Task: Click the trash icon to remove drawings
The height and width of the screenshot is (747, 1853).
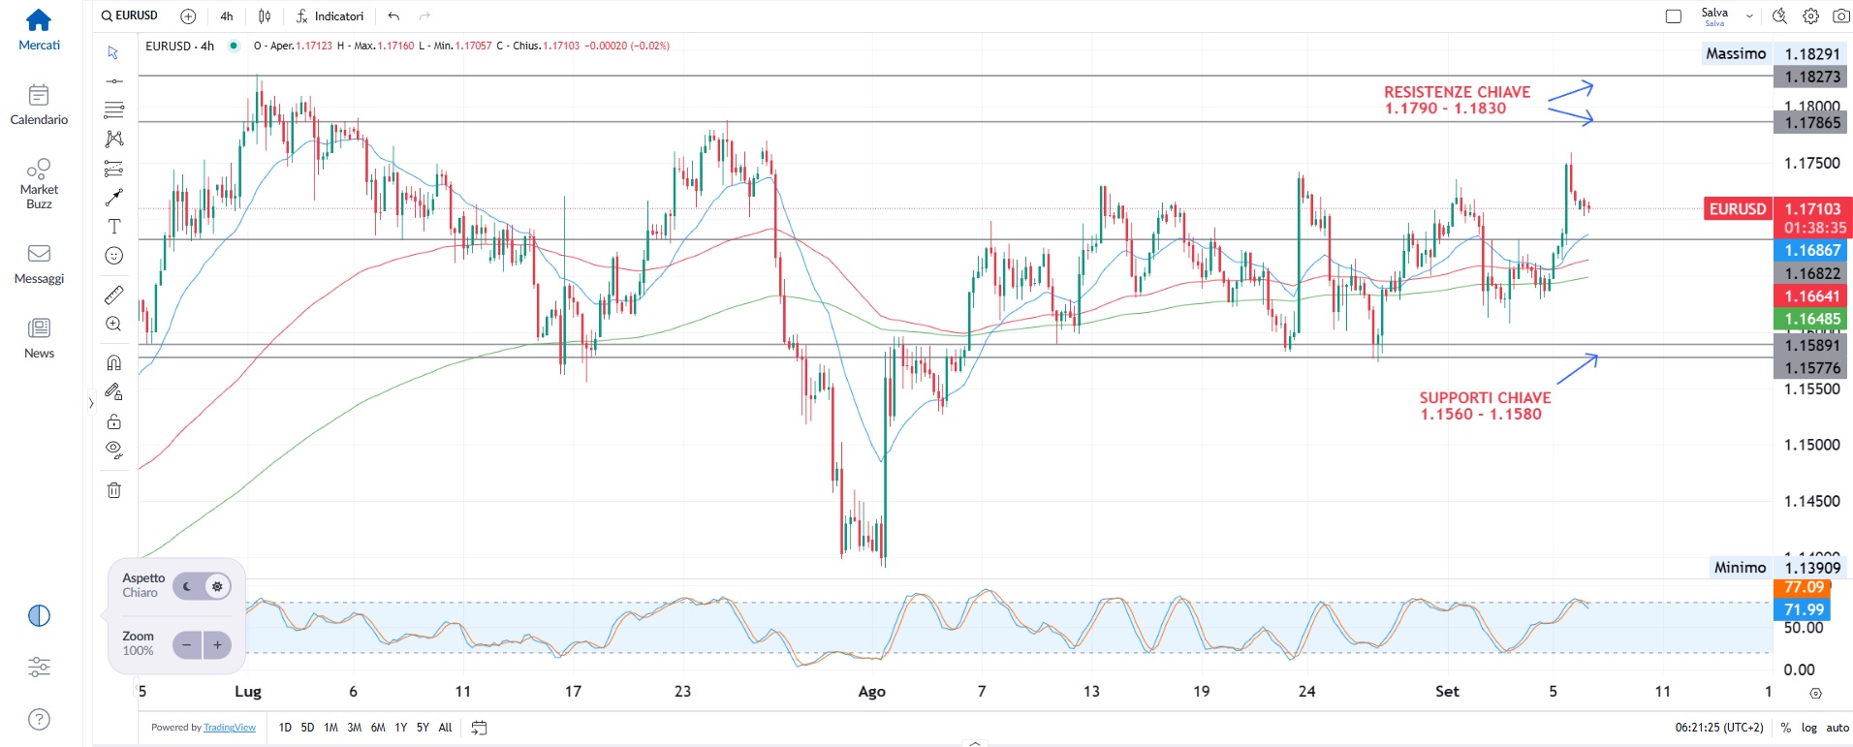Action: pyautogui.click(x=113, y=490)
